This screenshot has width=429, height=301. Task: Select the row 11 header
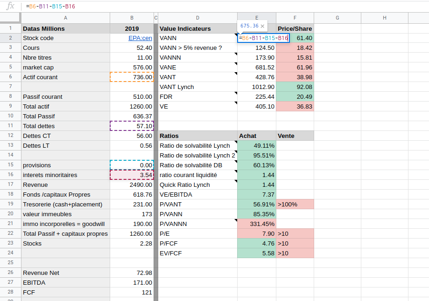click(x=10, y=126)
